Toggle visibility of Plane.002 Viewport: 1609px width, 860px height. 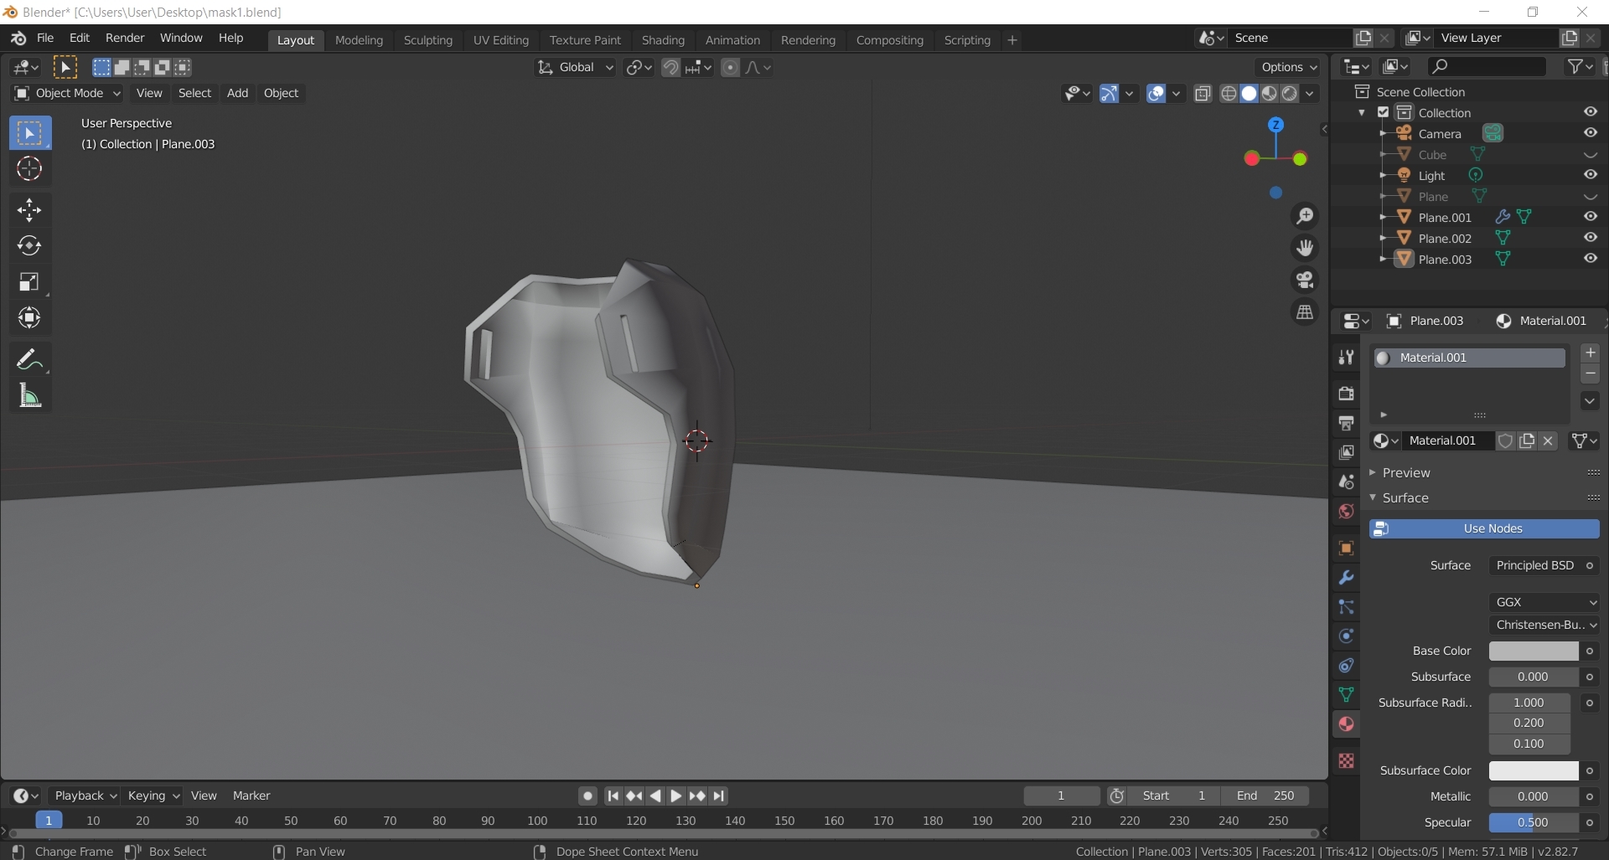point(1591,238)
